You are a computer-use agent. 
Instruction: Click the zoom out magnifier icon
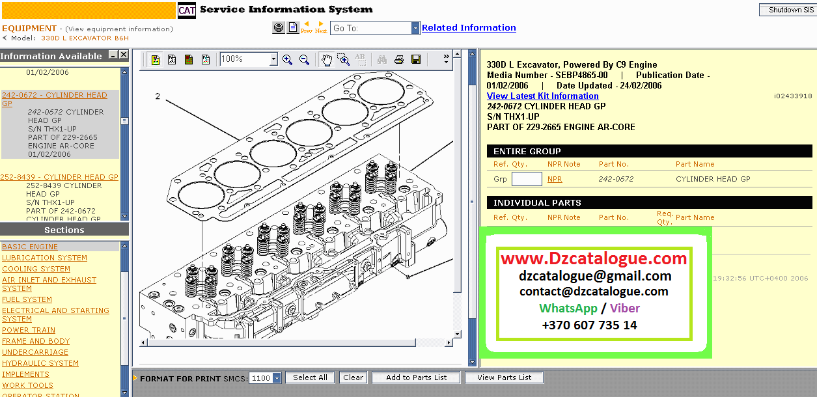coord(304,60)
